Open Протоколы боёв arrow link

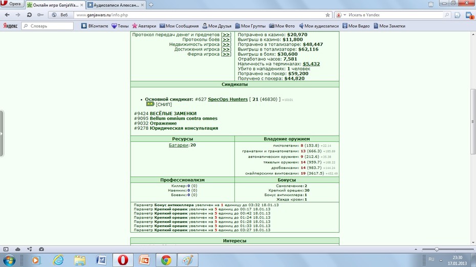(x=226, y=40)
